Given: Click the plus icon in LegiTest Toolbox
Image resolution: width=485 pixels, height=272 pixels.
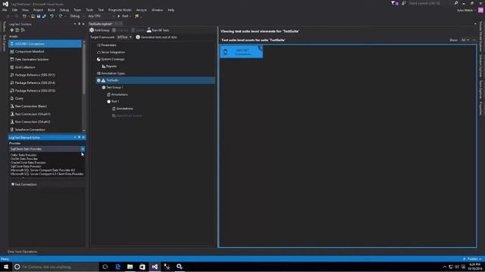Looking at the screenshot, I should point(12,30).
